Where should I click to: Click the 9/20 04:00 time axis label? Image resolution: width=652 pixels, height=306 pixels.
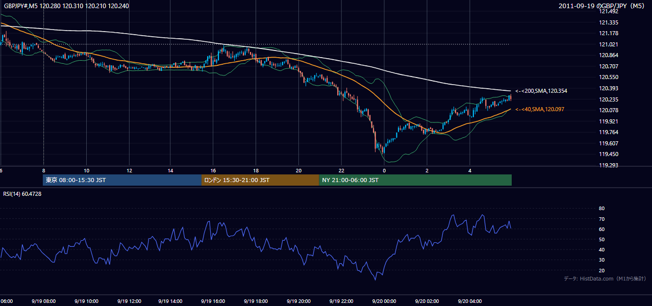[469, 301]
